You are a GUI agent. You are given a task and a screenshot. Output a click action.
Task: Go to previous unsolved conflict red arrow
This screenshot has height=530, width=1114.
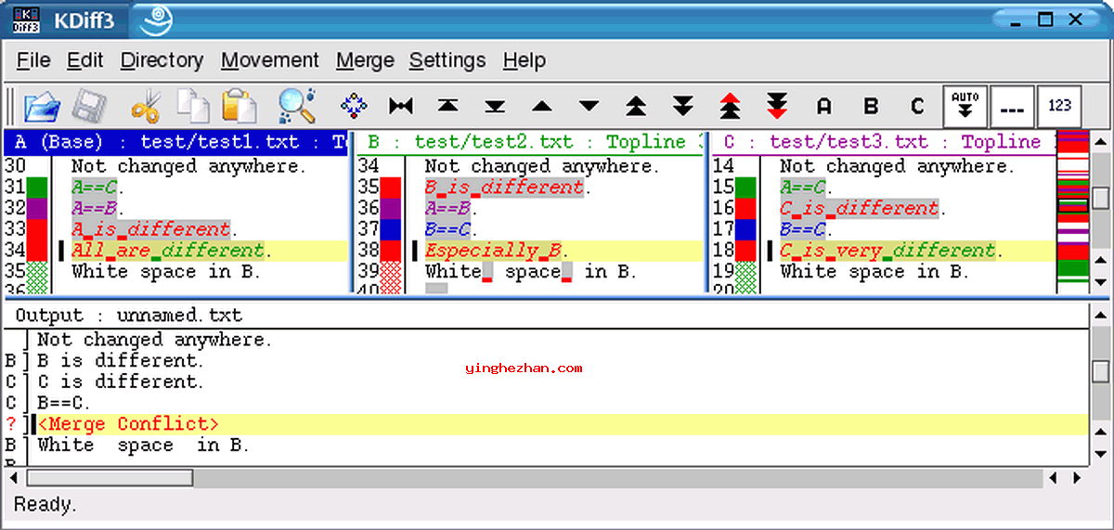click(731, 106)
